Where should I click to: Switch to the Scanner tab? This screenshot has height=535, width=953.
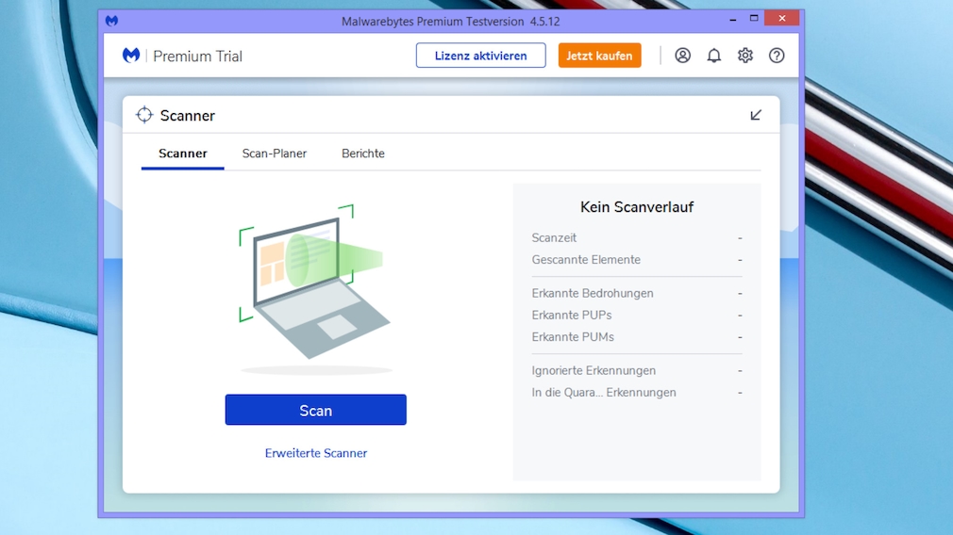click(183, 154)
